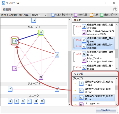This screenshot has width=119, height=114.
Task: Click the graph panel scroll down arrow
Action: [69, 104]
